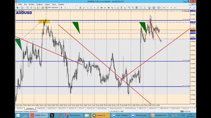The height and width of the screenshot is (118, 211).
Task: Click the connection status bars indicator
Action: click(182, 111)
